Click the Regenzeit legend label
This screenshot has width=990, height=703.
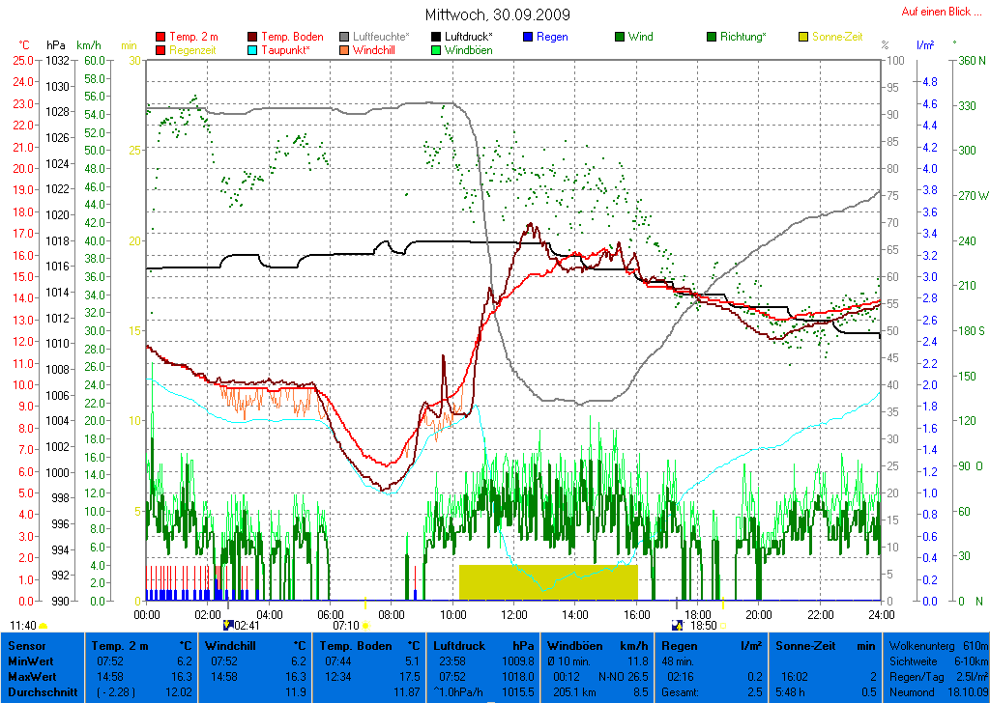pyautogui.click(x=194, y=50)
